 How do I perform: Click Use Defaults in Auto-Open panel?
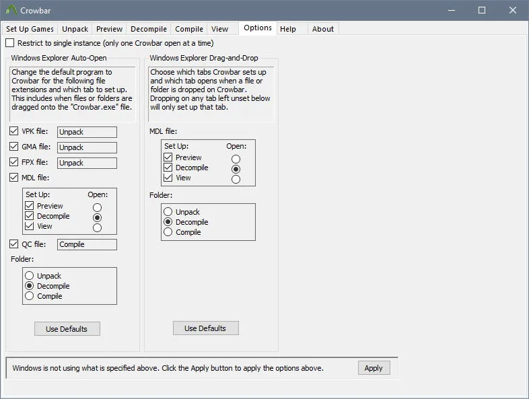tap(67, 329)
